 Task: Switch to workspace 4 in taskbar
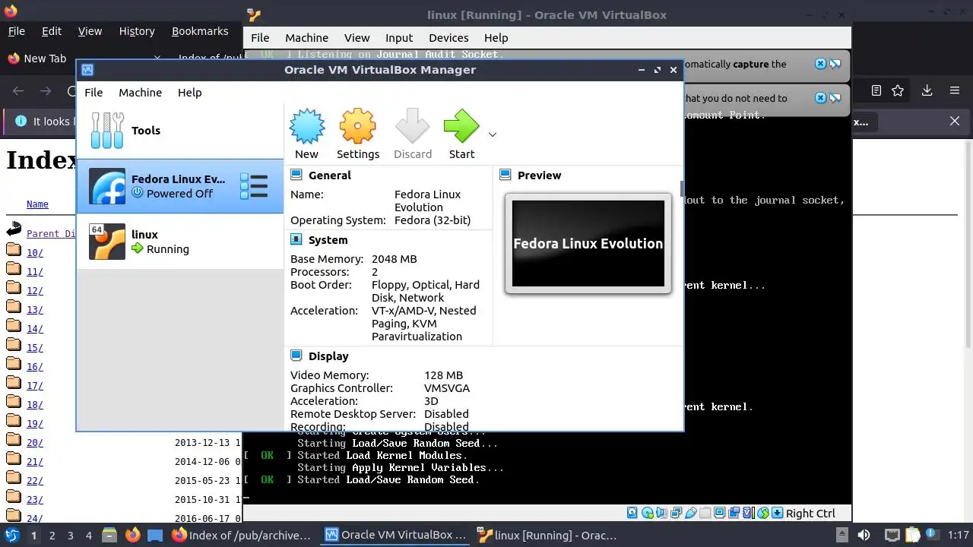click(88, 536)
